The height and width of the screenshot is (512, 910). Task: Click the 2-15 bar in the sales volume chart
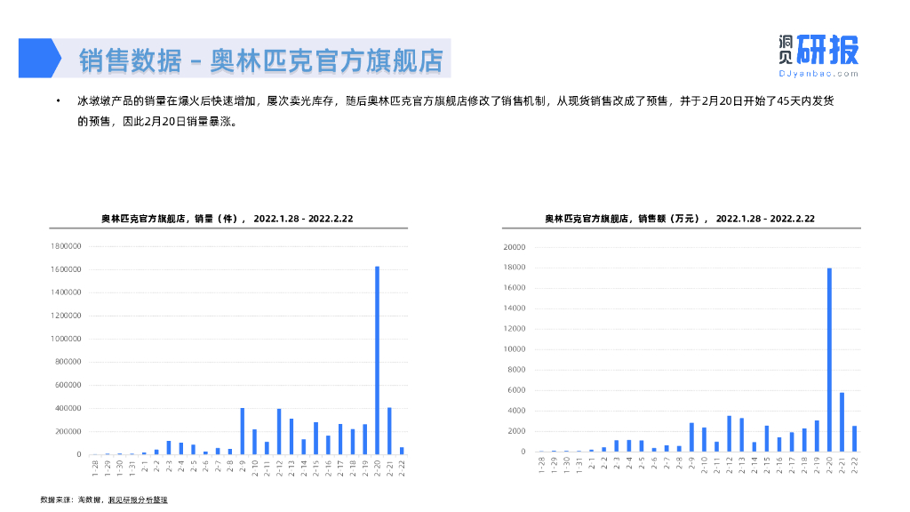point(315,438)
